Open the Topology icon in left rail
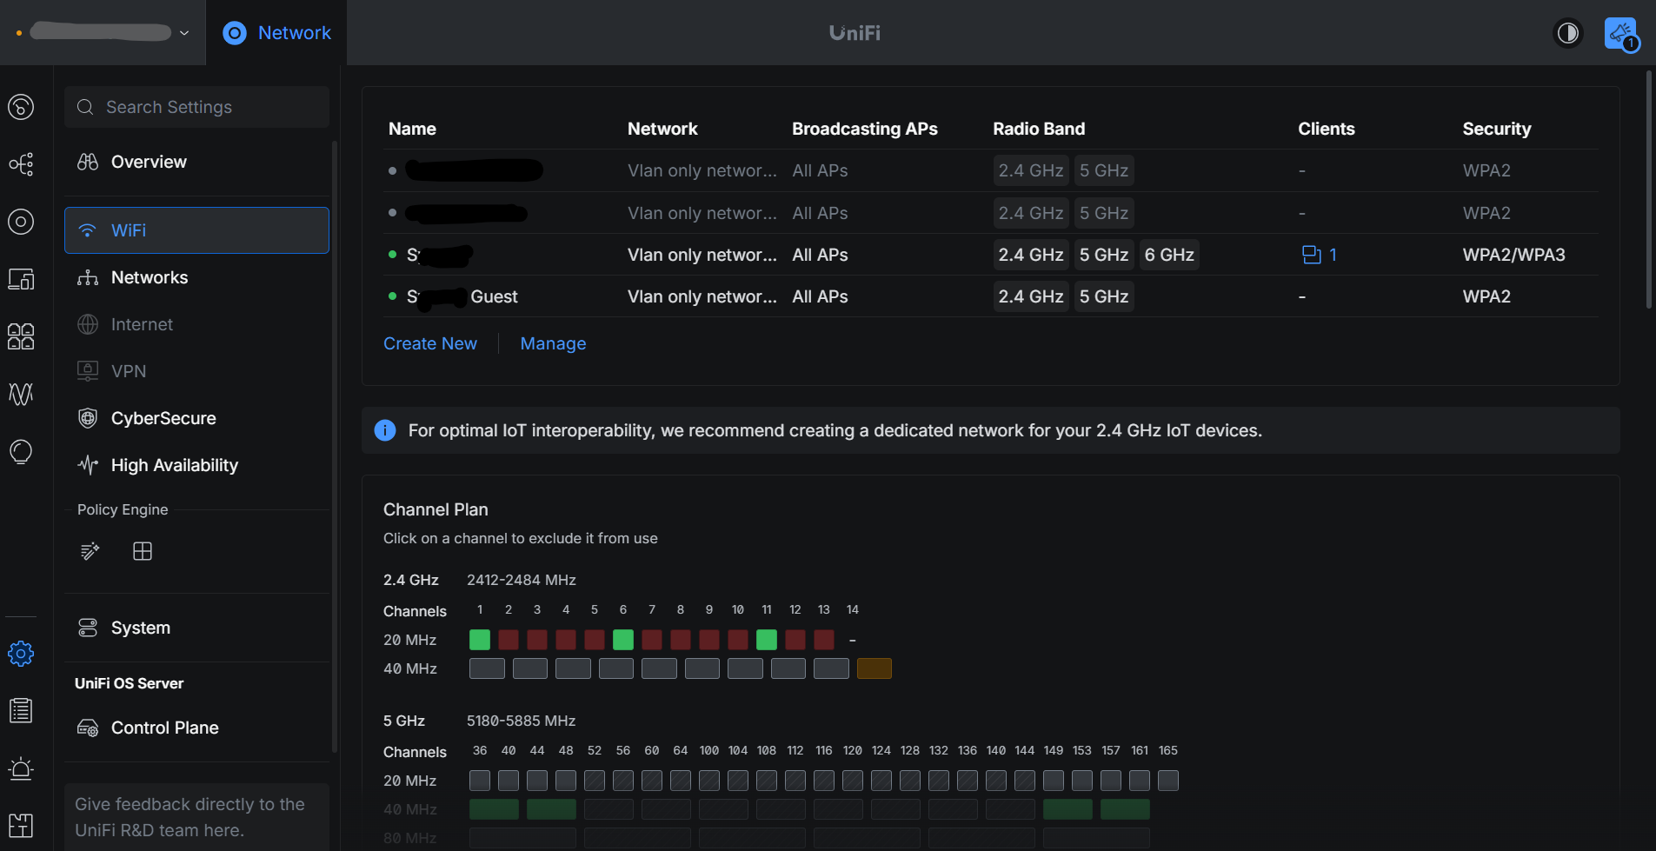This screenshot has width=1656, height=851. [21, 164]
